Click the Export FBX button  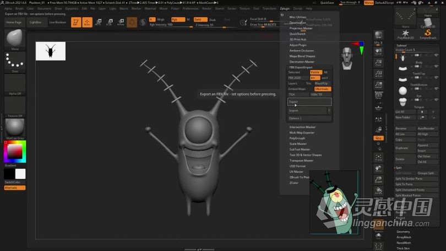coord(309,102)
